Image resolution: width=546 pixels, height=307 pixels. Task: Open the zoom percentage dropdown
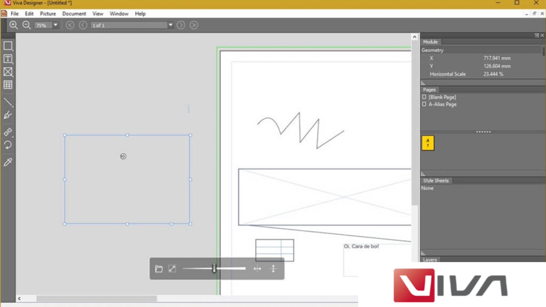coord(55,25)
